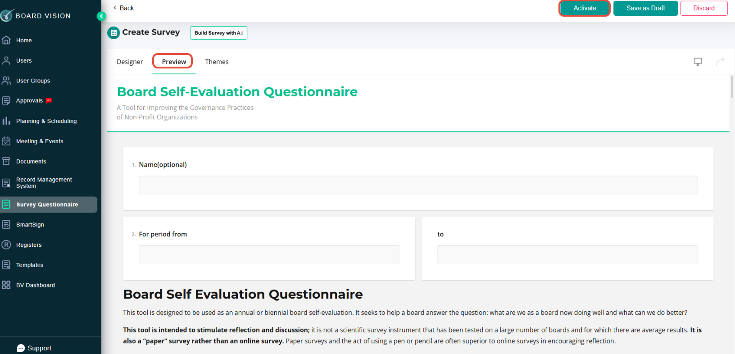Viewport: 735px width, 354px height.
Task: Open User Groups menu item
Action: [x=33, y=81]
